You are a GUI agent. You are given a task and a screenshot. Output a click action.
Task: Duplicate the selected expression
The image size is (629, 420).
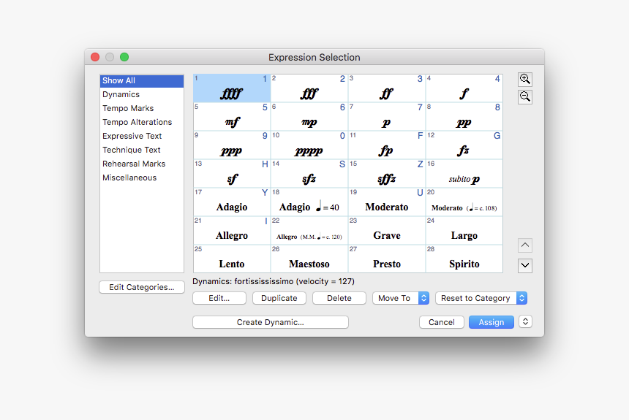[x=279, y=298]
